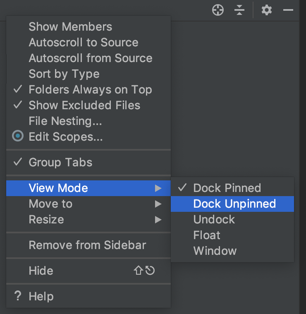Disable Group Tabs option
Viewport: 306px width, 314px height.
click(x=88, y=162)
